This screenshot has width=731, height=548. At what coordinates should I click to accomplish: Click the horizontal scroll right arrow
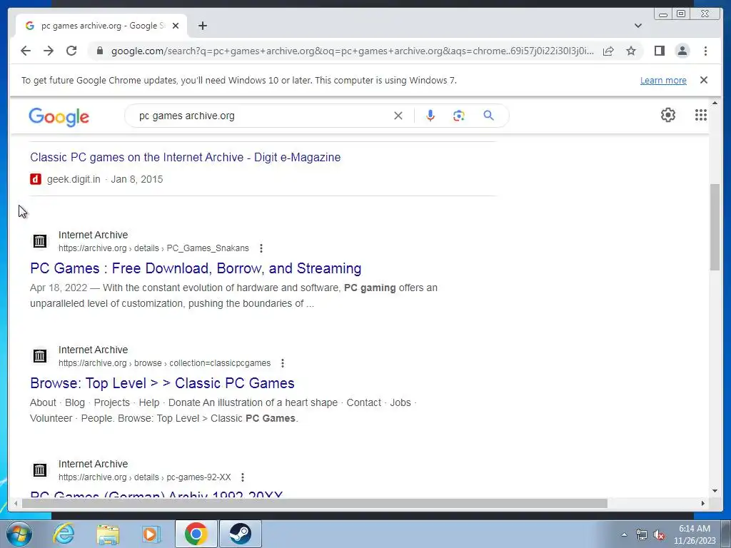click(703, 503)
